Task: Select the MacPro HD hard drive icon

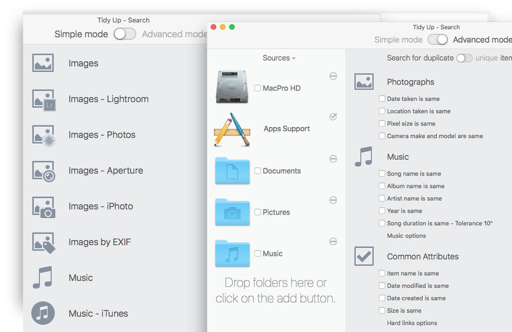Action: [232, 87]
